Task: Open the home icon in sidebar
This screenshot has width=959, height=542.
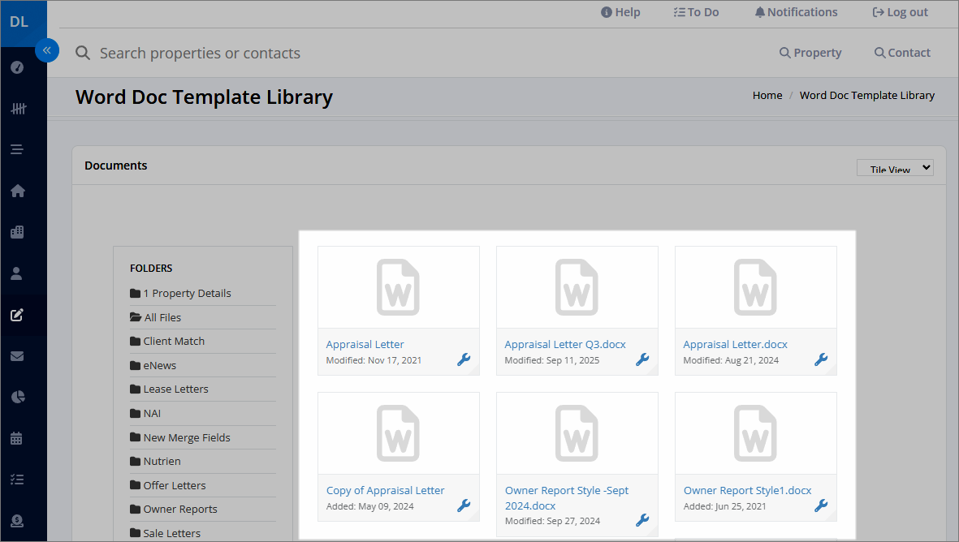Action: (x=17, y=191)
